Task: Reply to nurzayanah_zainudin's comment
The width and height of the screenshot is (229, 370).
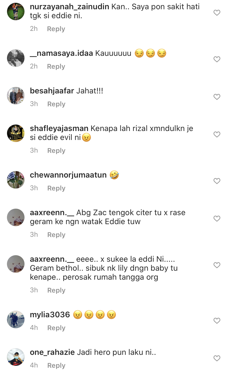Action: (56, 29)
